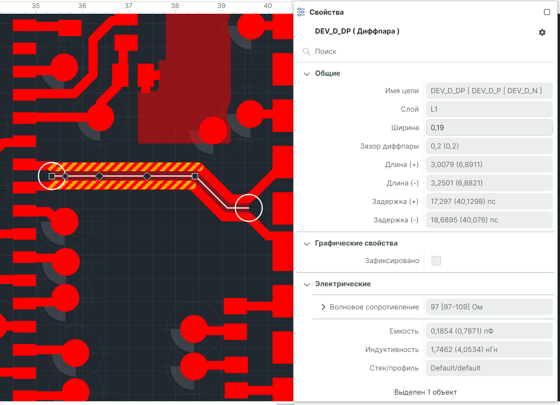Open the properties panel settings gear
Viewport: 560px width, 405px height.
pyautogui.click(x=542, y=32)
